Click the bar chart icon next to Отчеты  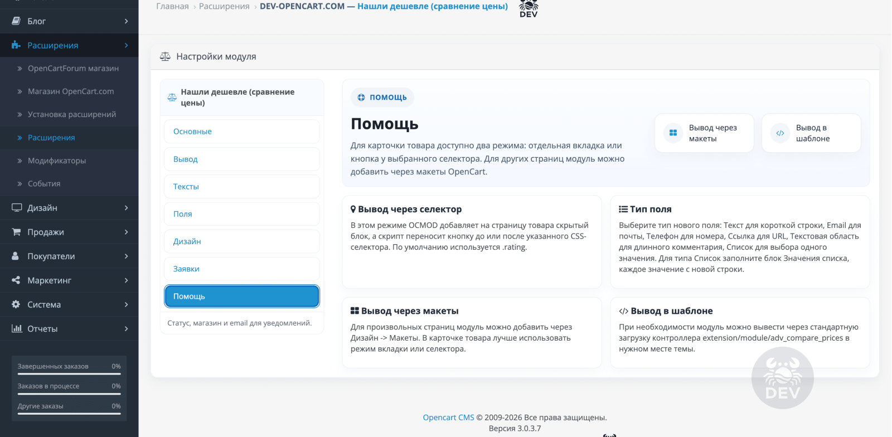pos(17,328)
